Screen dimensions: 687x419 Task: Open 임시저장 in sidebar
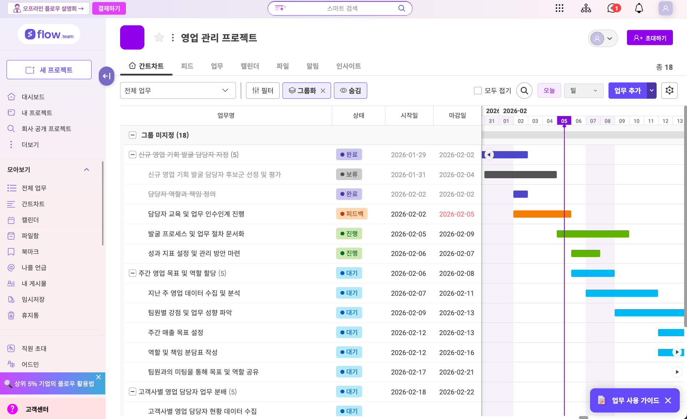(33, 299)
